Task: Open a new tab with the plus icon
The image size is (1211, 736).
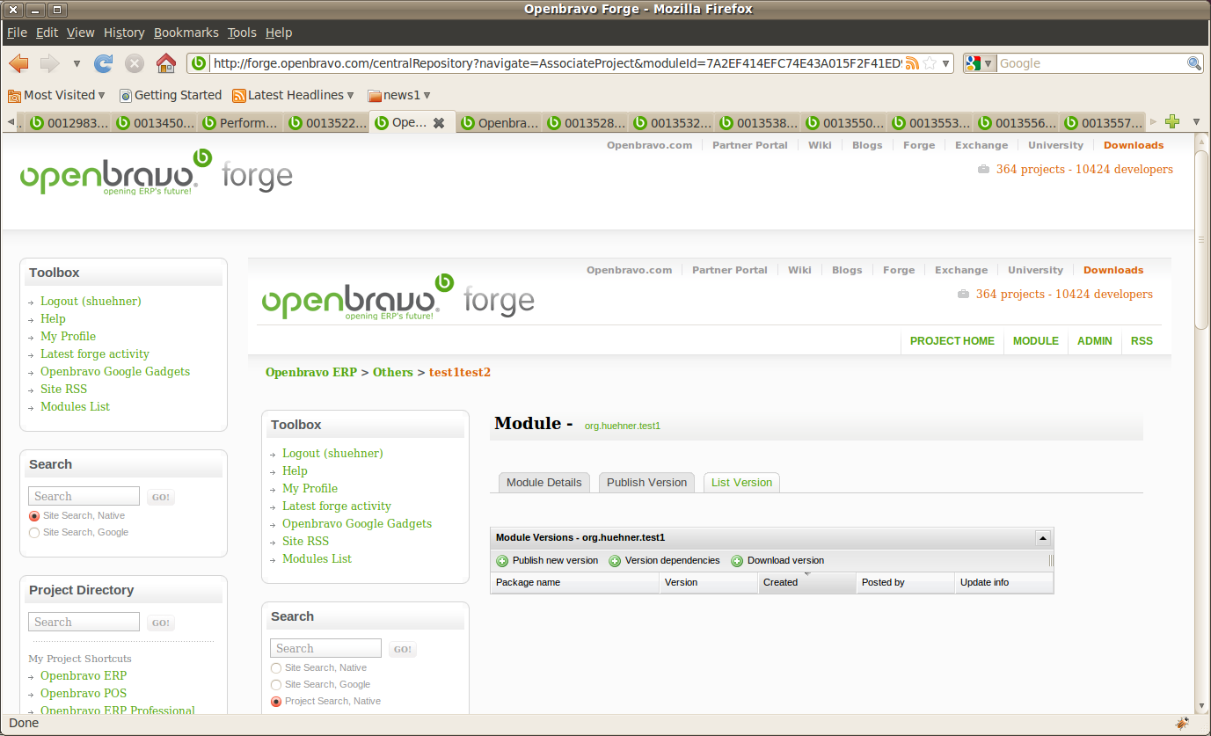Action: click(1171, 122)
